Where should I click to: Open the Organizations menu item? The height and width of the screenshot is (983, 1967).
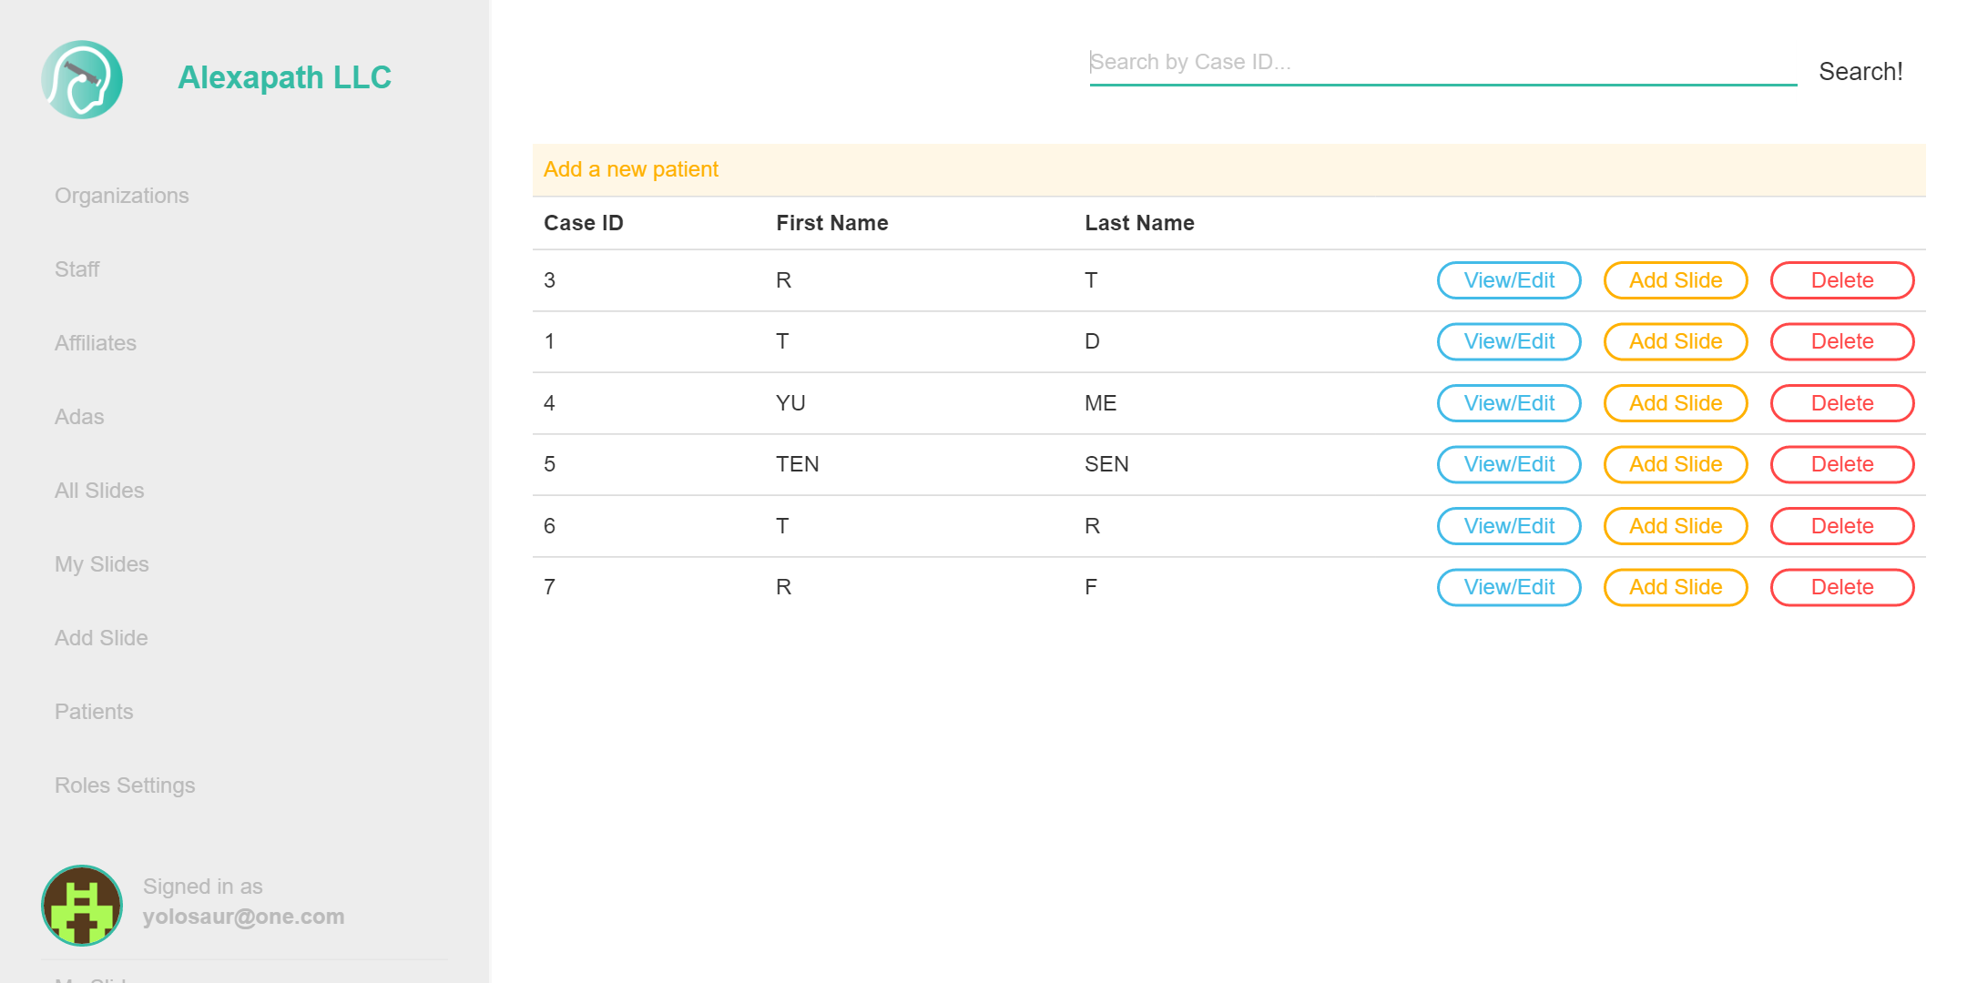click(121, 196)
